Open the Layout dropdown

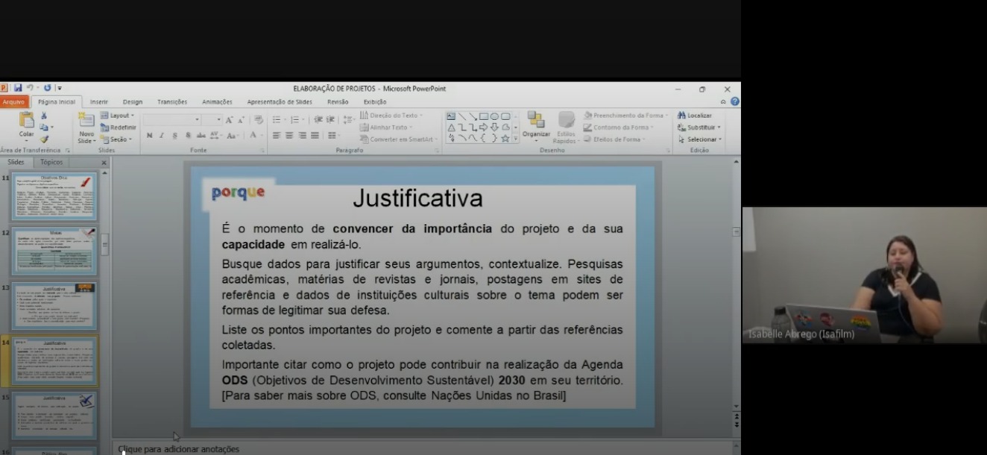[122, 115]
